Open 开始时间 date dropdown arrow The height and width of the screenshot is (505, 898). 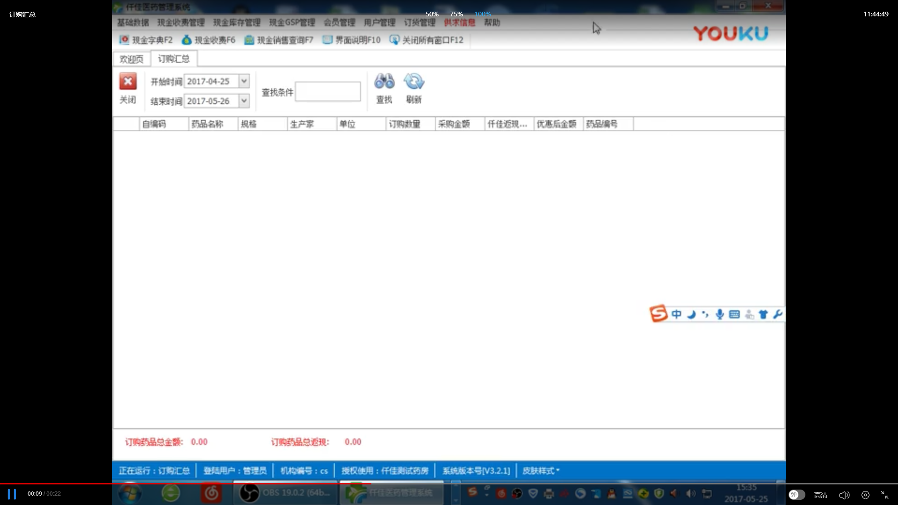(x=244, y=81)
